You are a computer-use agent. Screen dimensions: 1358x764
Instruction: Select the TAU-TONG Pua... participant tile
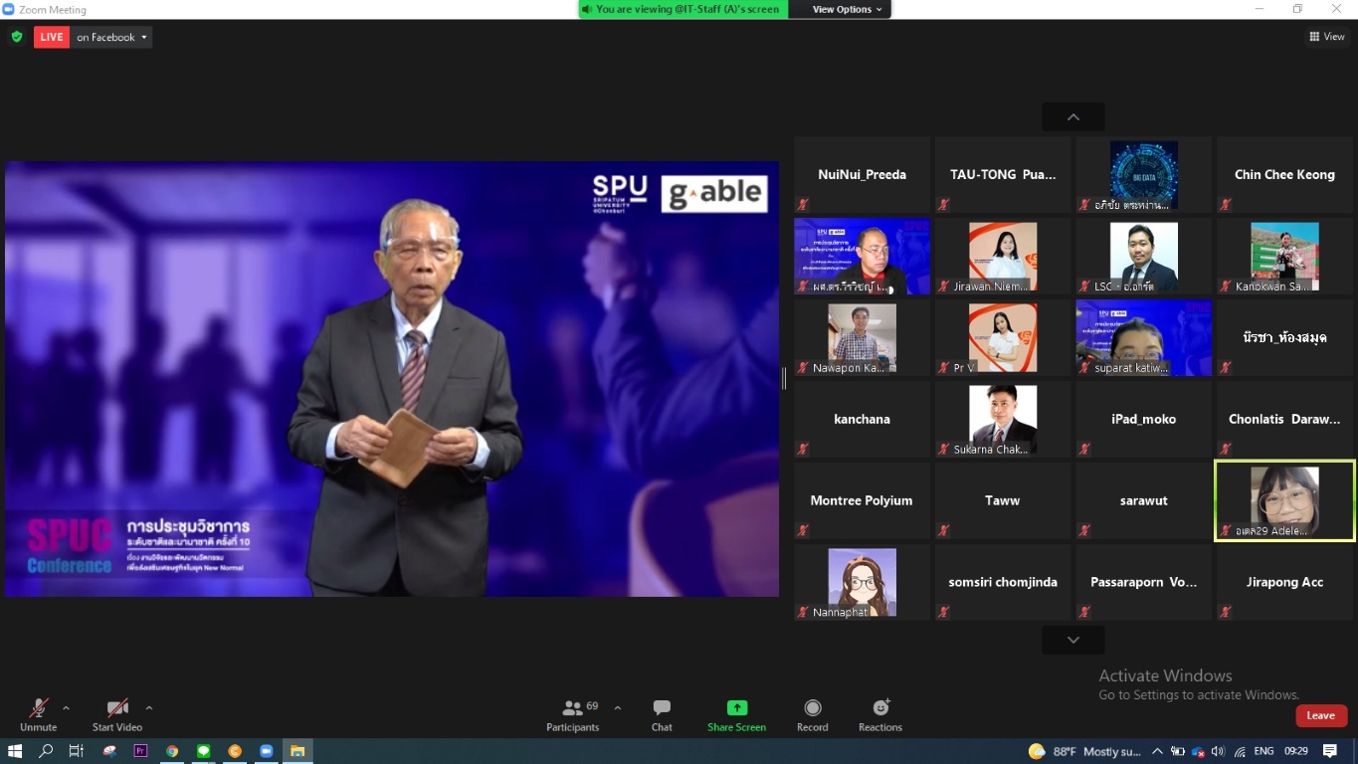pos(1003,174)
